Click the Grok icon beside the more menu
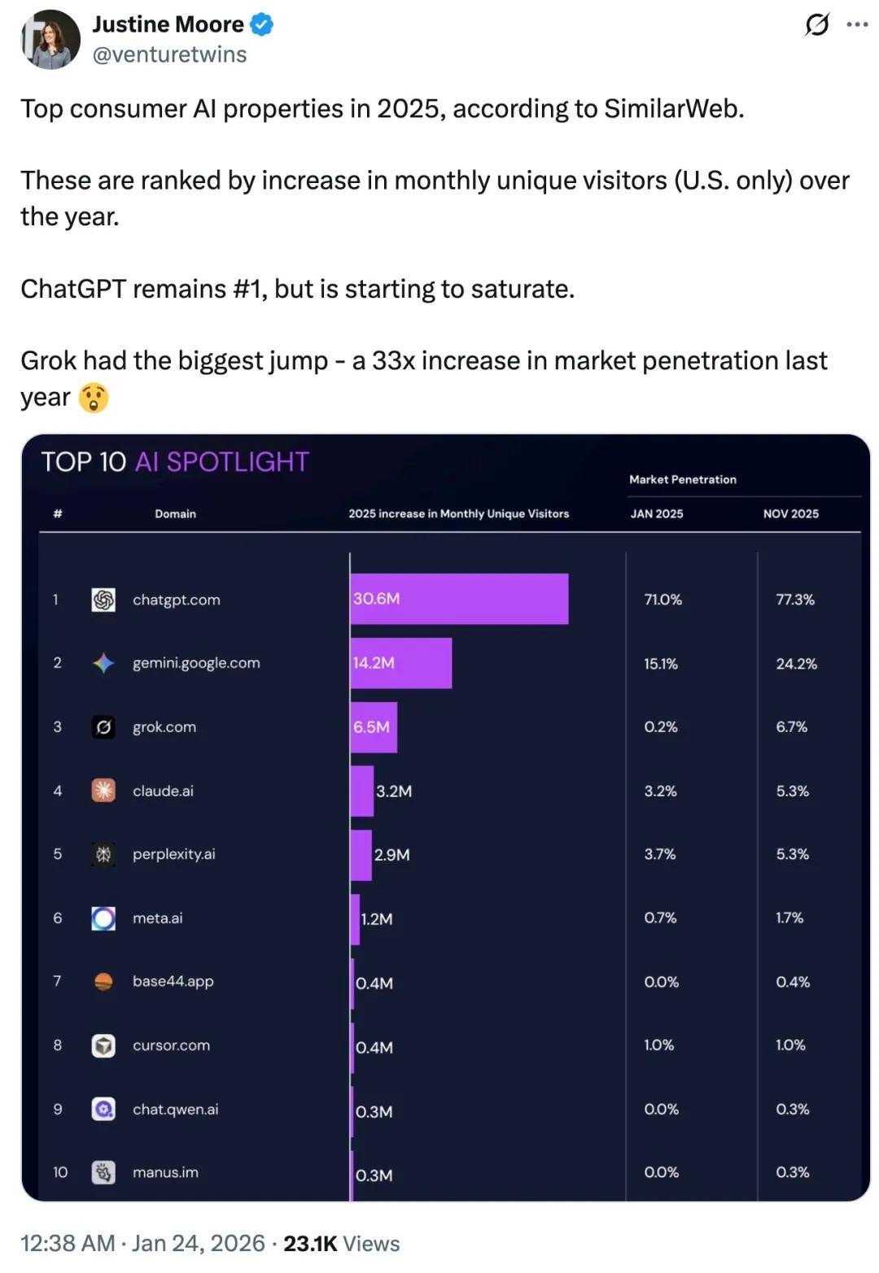The height and width of the screenshot is (1273, 879). pos(816,25)
